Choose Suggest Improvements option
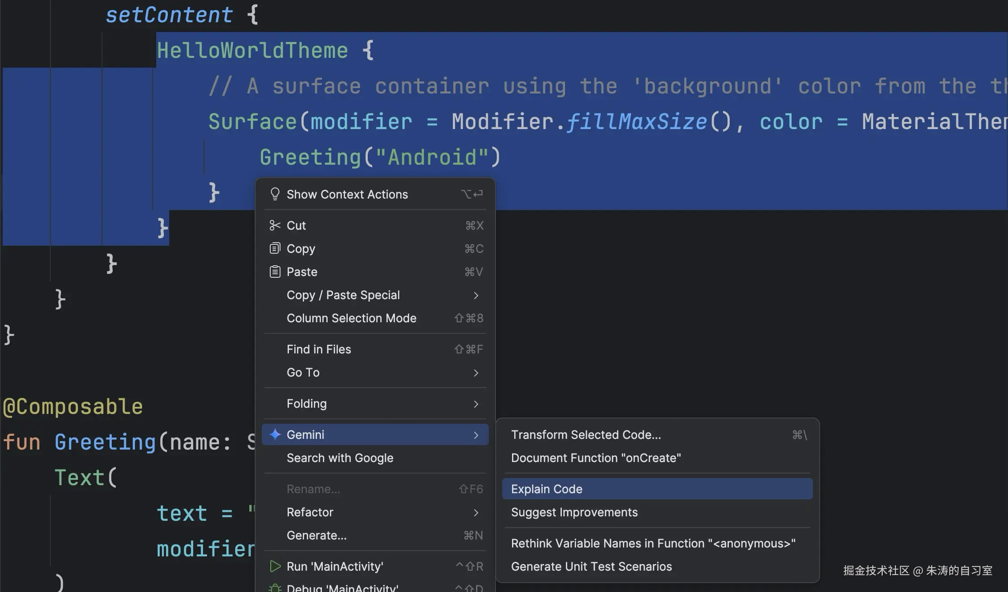1008x592 pixels. pyautogui.click(x=574, y=512)
